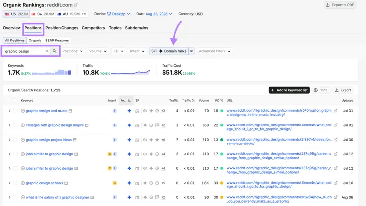Click +6 more SERP features for project ideas

click(163, 140)
